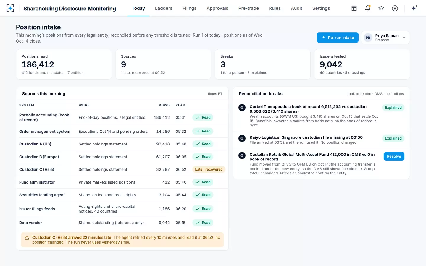The image size is (426, 266).
Task: Switch to the Audit tab
Action: (x=296, y=8)
